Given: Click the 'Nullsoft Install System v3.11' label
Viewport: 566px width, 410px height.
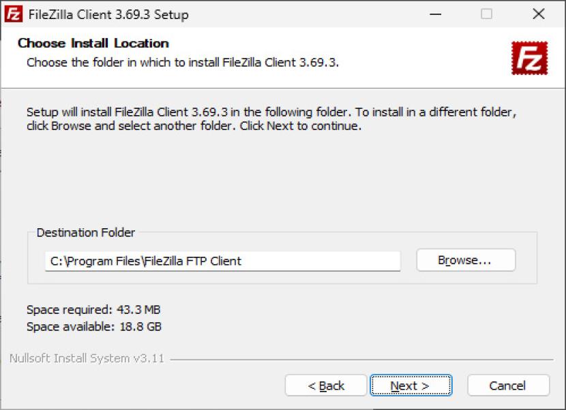Looking at the screenshot, I should (x=87, y=358).
